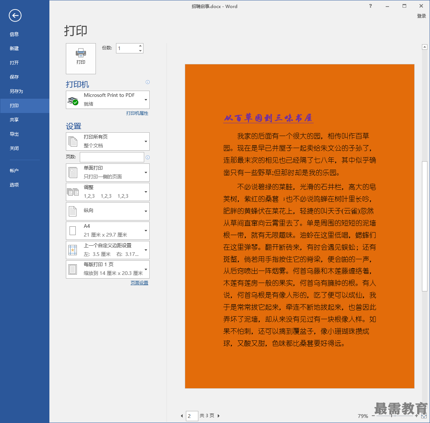The width and height of the screenshot is (430, 423).
Task: Click the preview scrollbar up arrow
Action: (x=425, y=47)
